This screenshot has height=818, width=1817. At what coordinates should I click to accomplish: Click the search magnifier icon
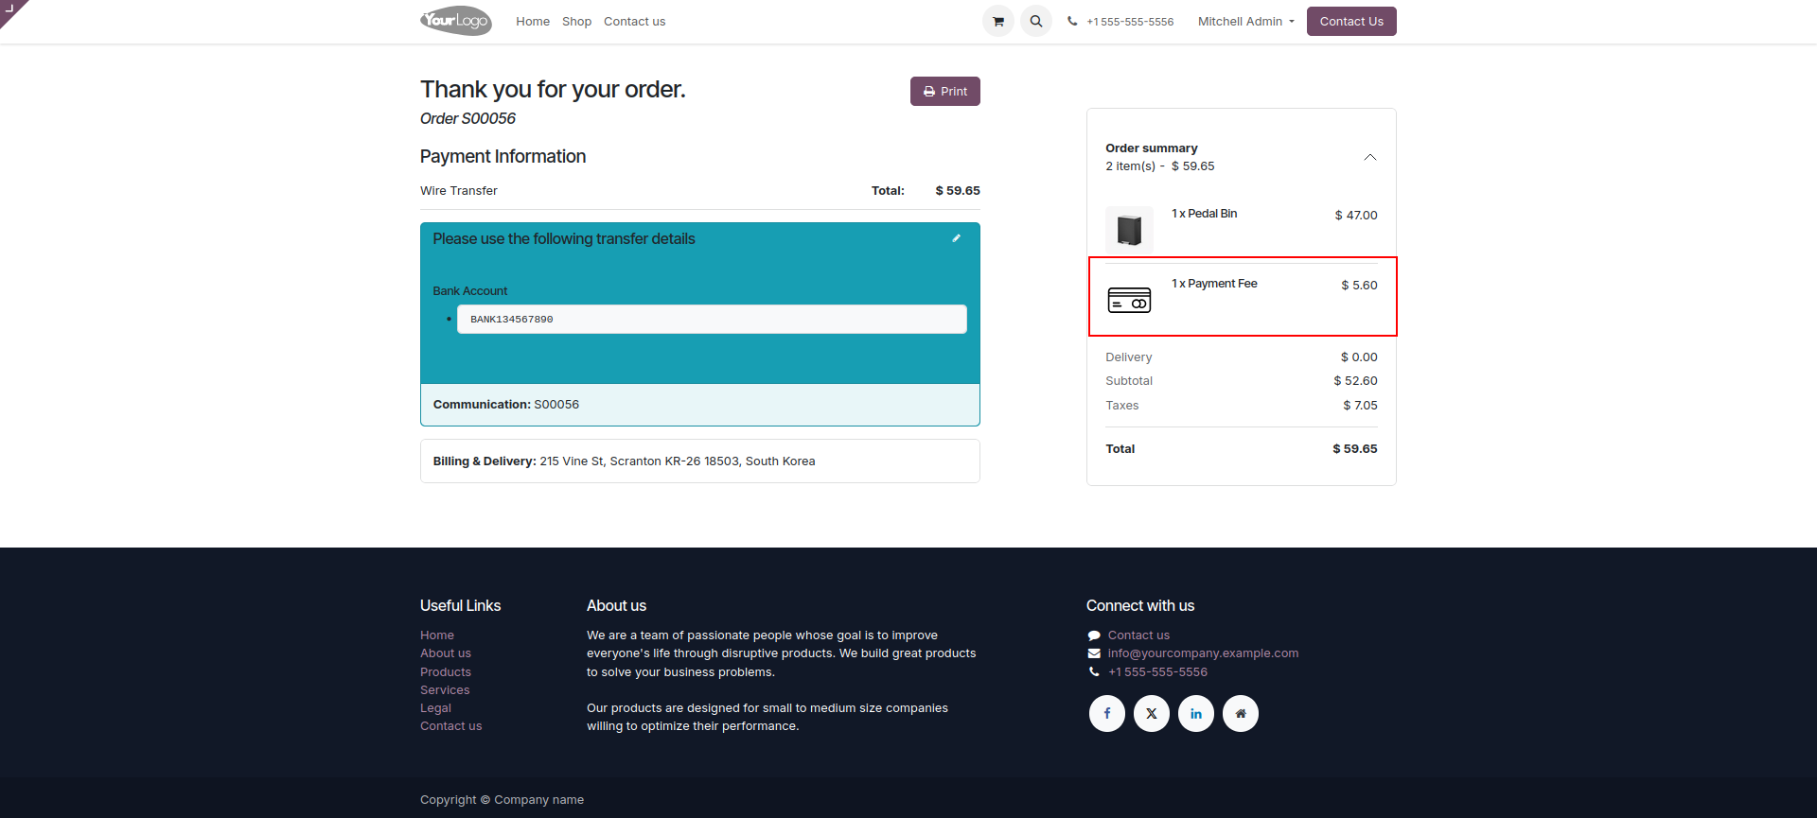point(1036,21)
